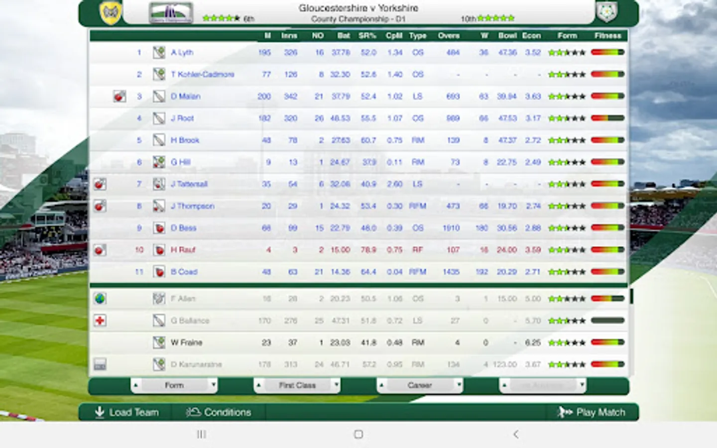Click the Play Match button
The height and width of the screenshot is (448, 717).
[x=592, y=412]
